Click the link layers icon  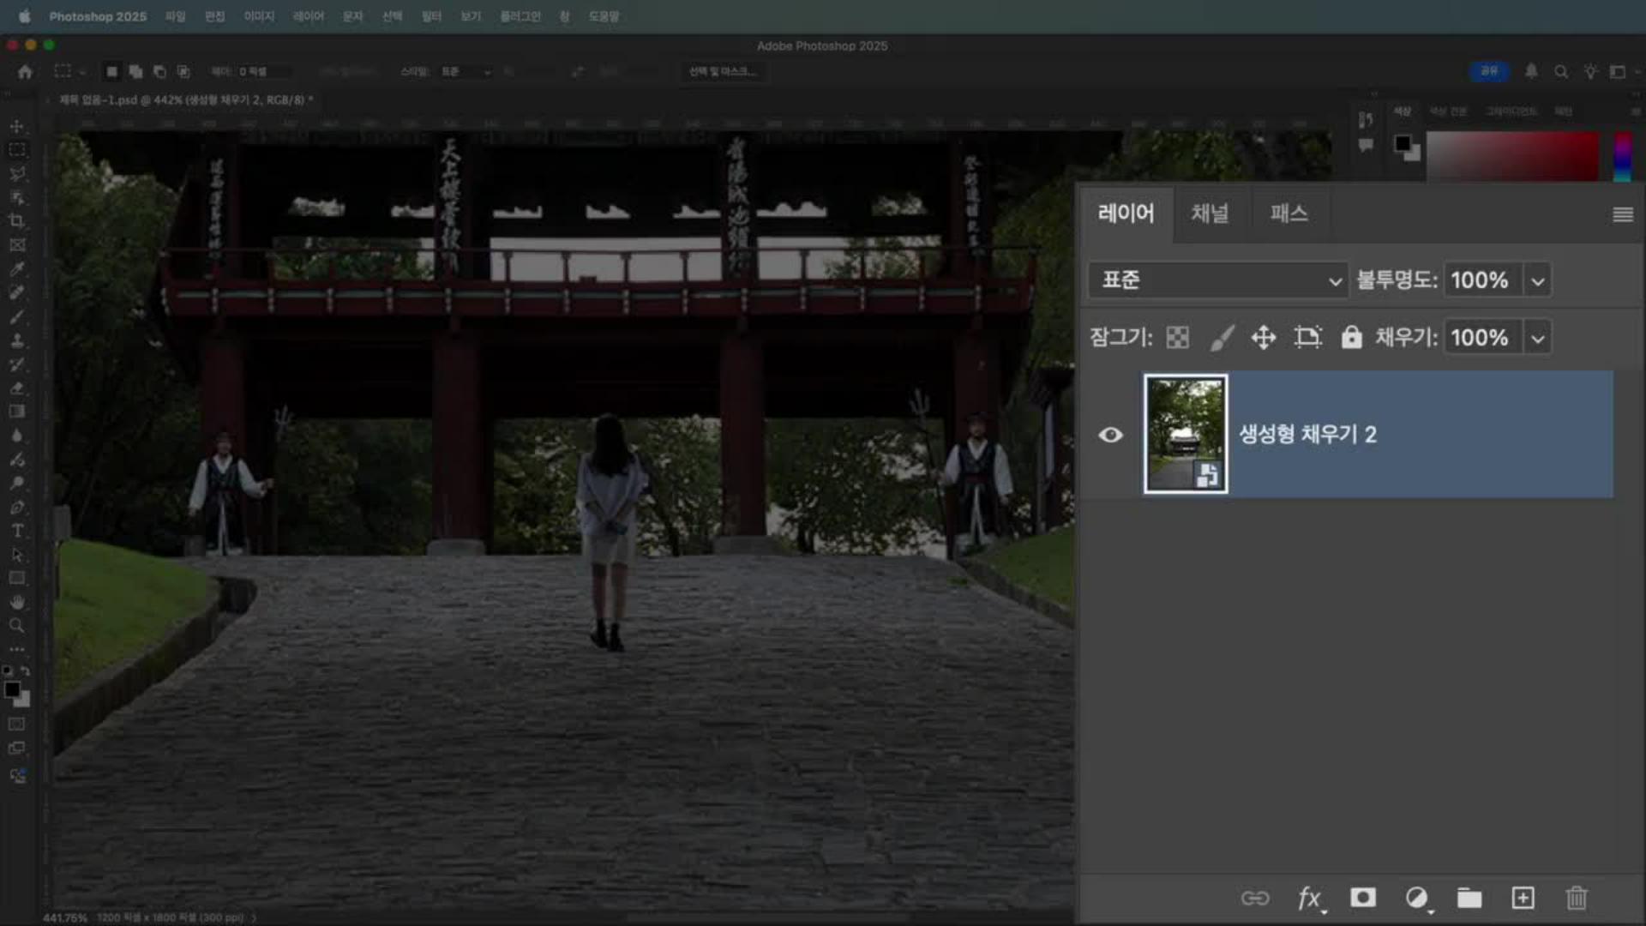click(1255, 898)
